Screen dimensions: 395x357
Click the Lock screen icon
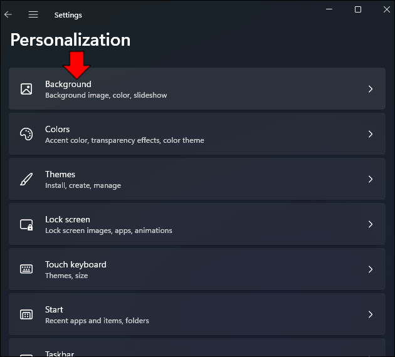click(26, 224)
